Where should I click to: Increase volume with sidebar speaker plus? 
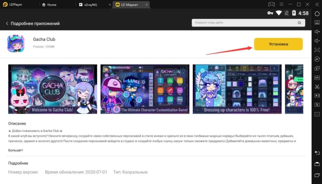(x=317, y=31)
